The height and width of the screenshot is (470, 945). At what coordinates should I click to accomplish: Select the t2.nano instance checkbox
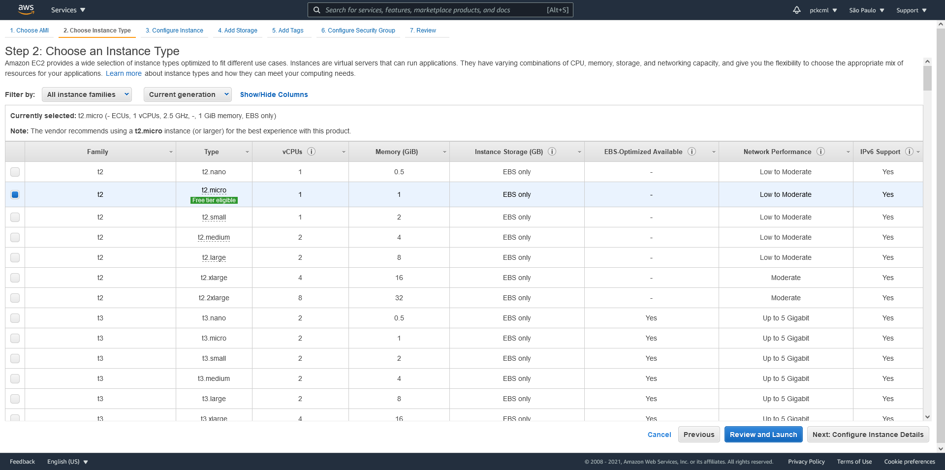[15, 172]
